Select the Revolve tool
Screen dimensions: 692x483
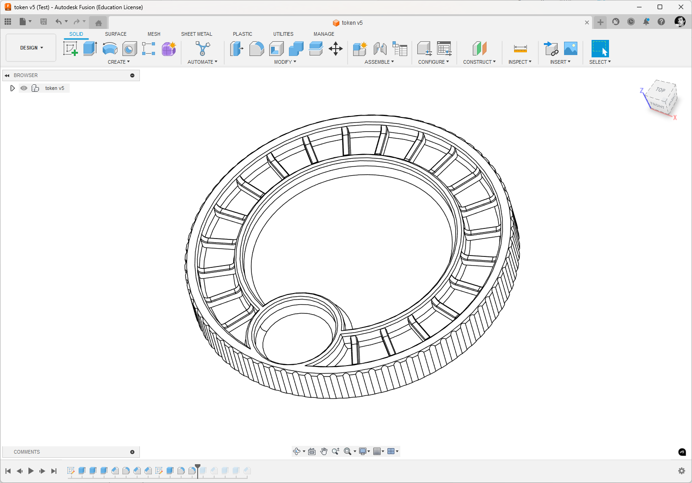pos(110,49)
